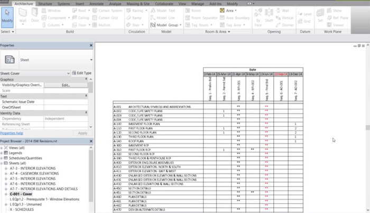This screenshot has height=213, width=370.
Task: Open the Annotate ribbon tab
Action: click(96, 4)
